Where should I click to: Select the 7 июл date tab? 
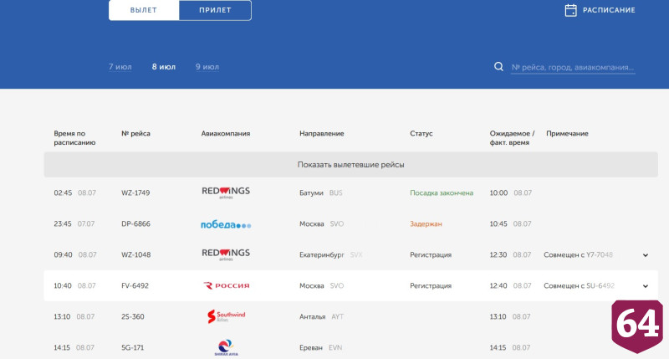click(120, 67)
